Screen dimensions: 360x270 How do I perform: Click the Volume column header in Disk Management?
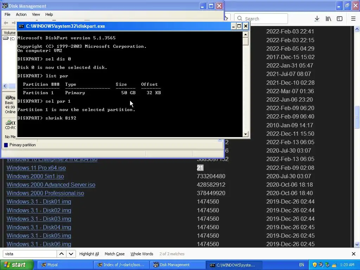coord(9,33)
